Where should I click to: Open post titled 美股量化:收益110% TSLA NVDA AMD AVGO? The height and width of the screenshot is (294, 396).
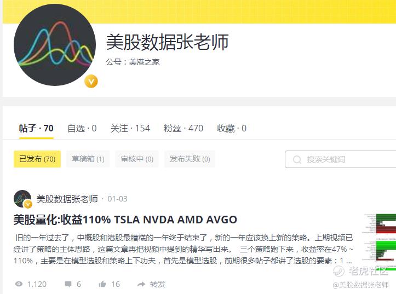point(125,220)
